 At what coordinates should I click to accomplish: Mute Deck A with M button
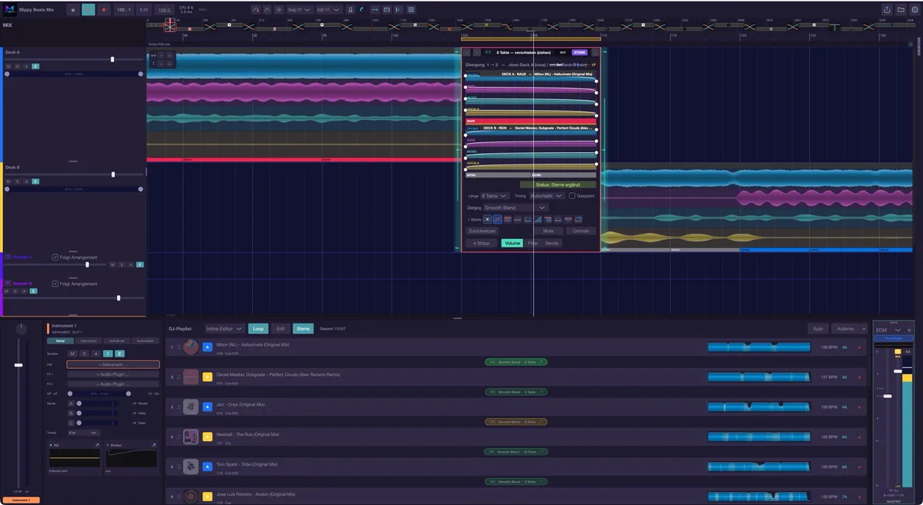(x=8, y=66)
